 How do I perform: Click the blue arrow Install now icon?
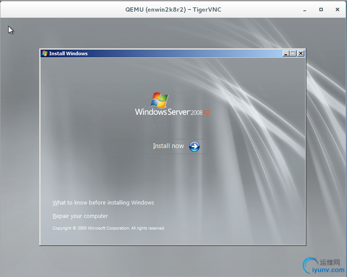[x=194, y=146]
